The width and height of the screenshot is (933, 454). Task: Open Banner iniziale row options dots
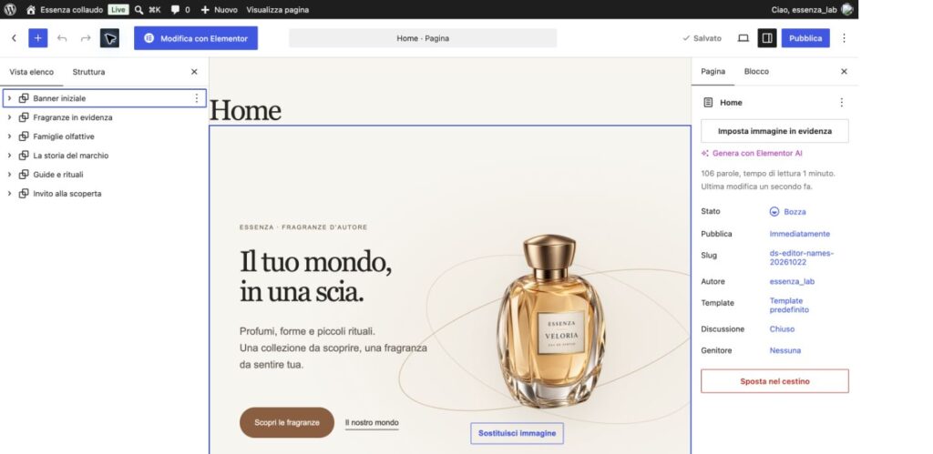pos(197,98)
